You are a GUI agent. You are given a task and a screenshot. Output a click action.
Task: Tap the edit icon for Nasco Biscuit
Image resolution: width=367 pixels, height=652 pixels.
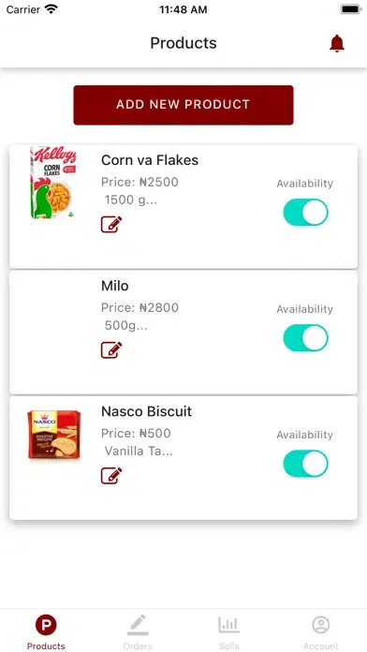tap(111, 476)
